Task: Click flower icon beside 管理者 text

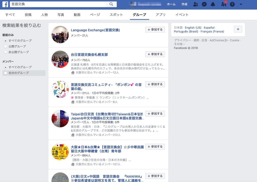Action: point(72,97)
